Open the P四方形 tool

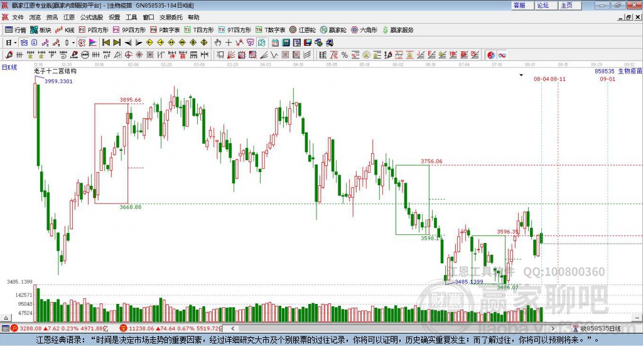[94, 30]
